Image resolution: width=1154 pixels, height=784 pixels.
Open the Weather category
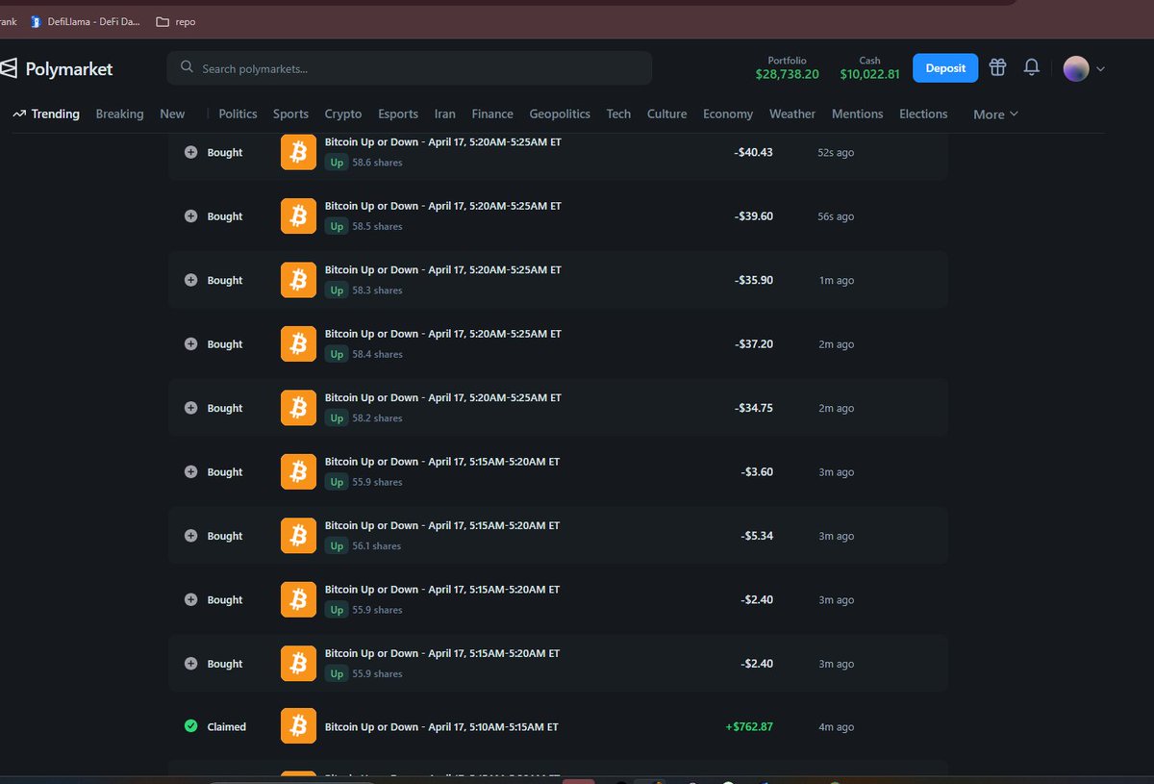pos(792,114)
